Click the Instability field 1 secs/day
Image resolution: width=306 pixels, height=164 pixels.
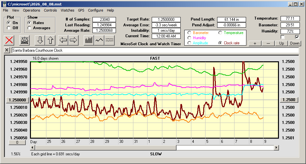(166, 30)
